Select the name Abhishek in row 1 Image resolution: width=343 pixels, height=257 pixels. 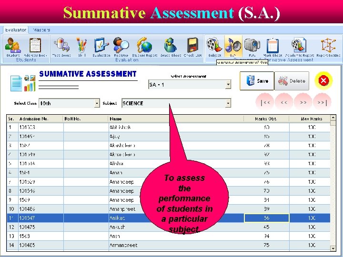[x=120, y=127]
